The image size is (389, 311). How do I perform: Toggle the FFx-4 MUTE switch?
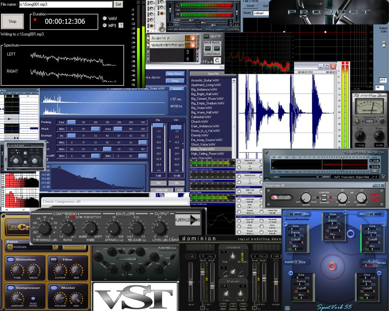tap(206, 37)
